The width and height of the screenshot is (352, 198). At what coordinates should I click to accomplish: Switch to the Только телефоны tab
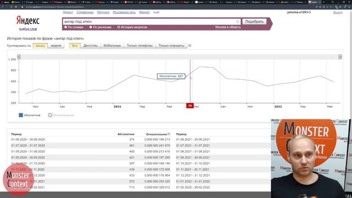(140, 46)
